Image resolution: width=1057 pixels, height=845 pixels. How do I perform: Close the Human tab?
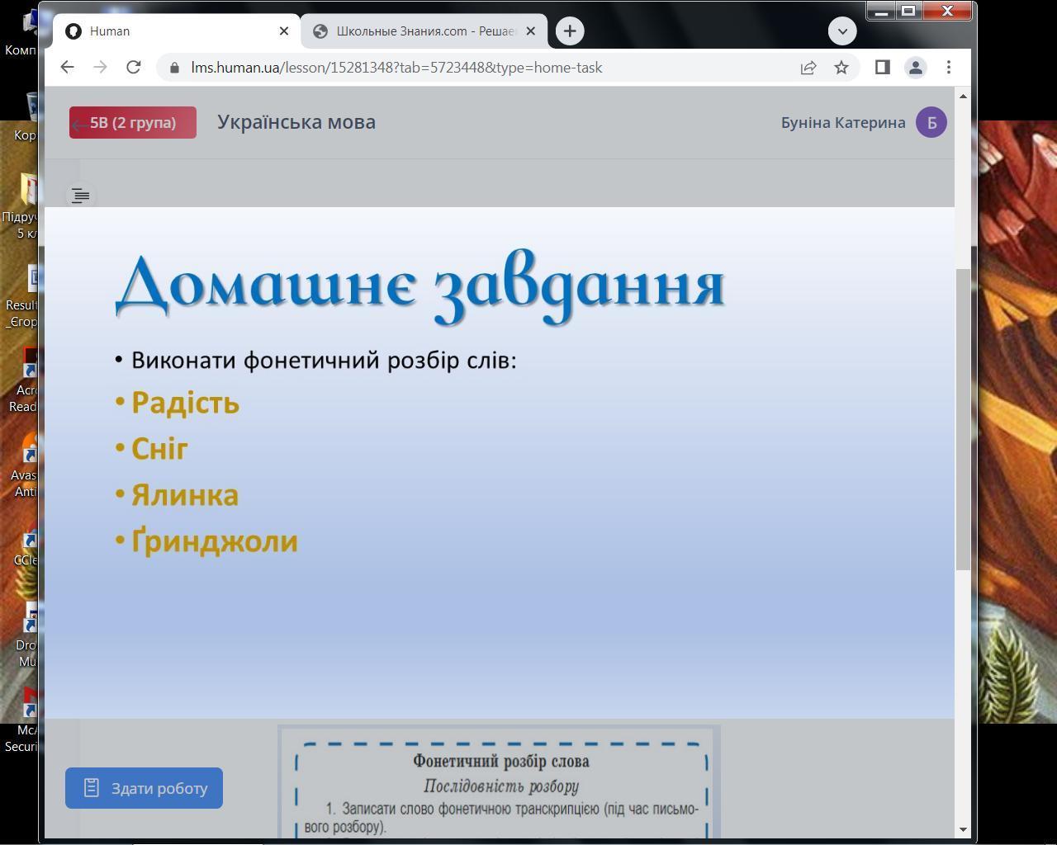tap(284, 31)
